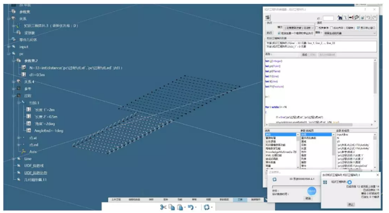389x213 pixels.
Task: Click the Cancel button in progress dialog
Action: click(x=308, y=198)
